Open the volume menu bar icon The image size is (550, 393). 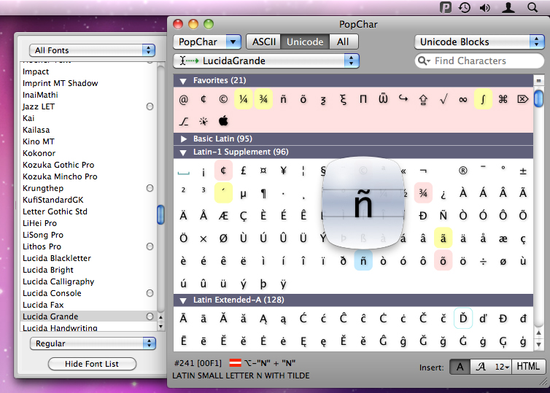click(x=485, y=7)
